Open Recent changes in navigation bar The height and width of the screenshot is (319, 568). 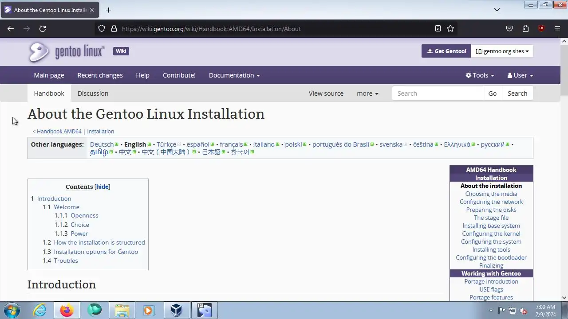[100, 75]
